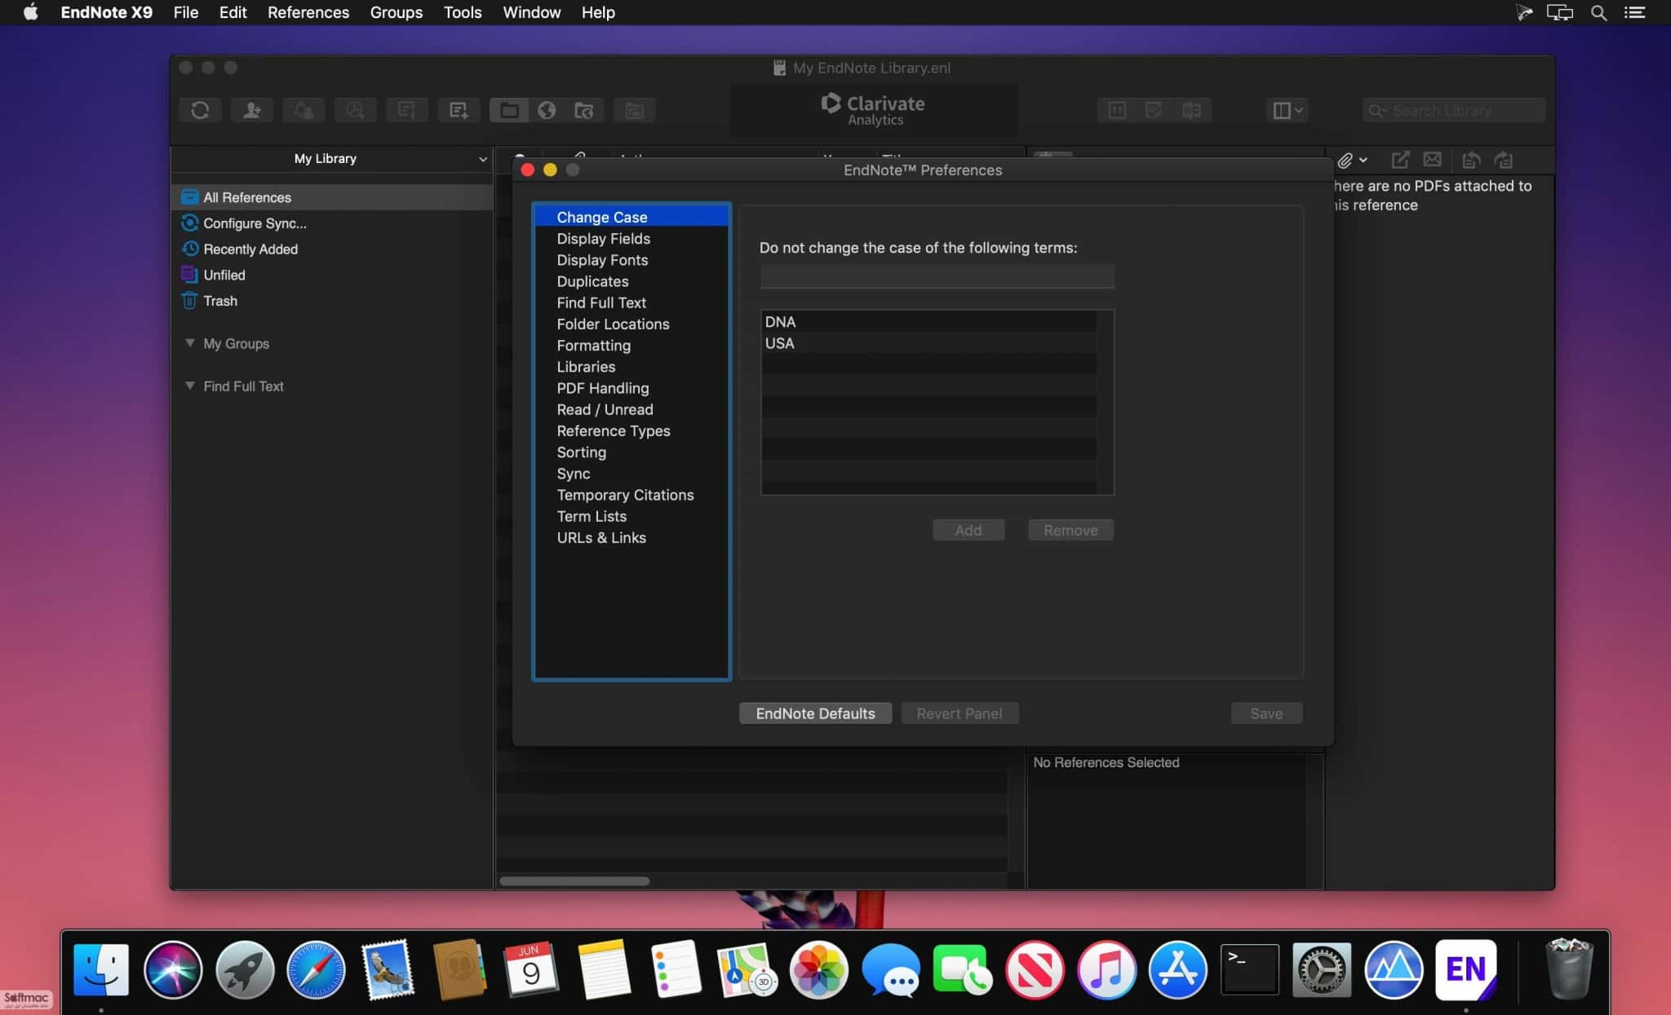Select Reference Types preference panel

632,430
